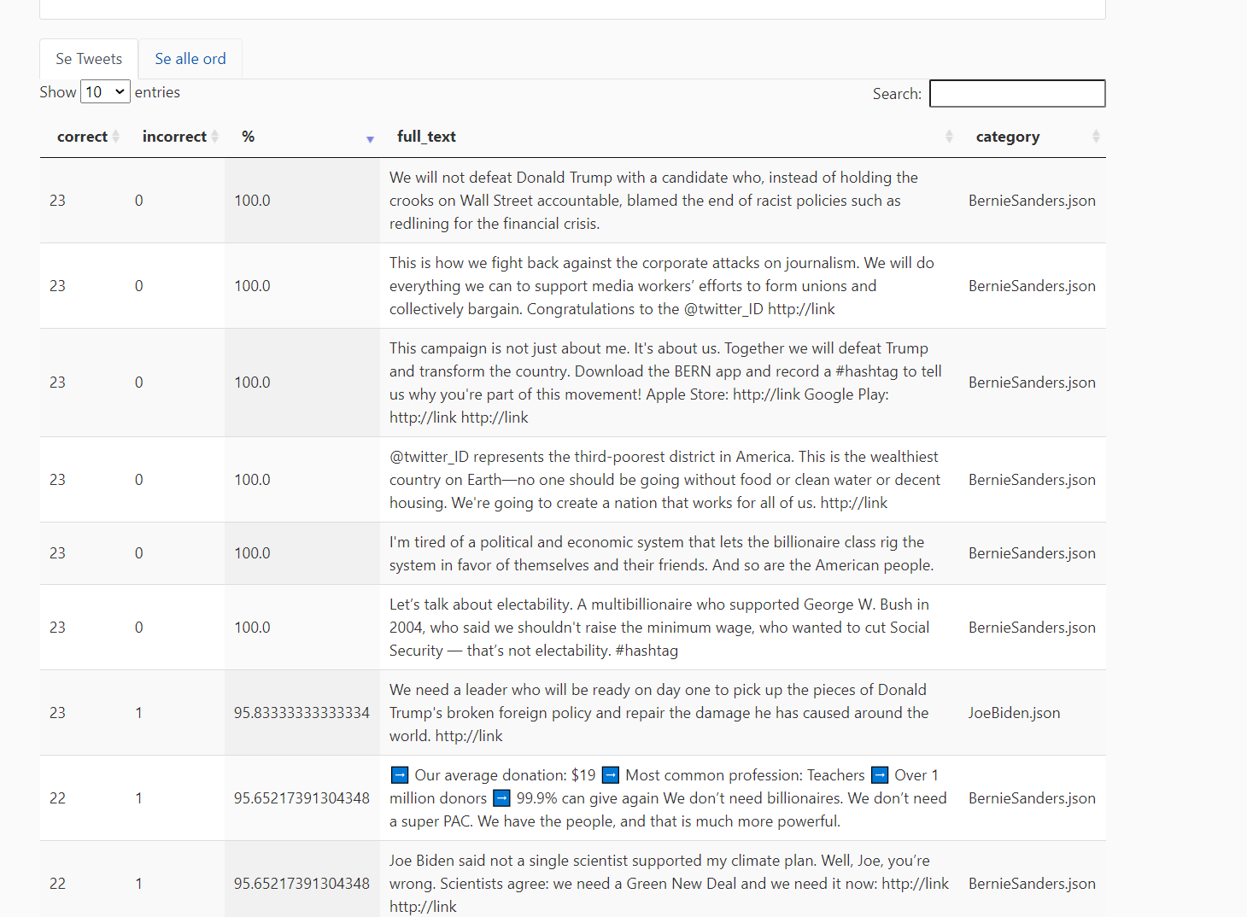Sort by the correct column arrows
Screen dimensions: 1247x917
point(115,137)
